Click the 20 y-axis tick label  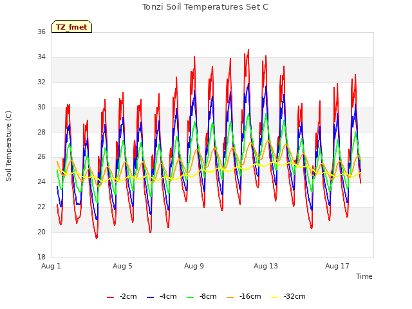click(x=41, y=232)
